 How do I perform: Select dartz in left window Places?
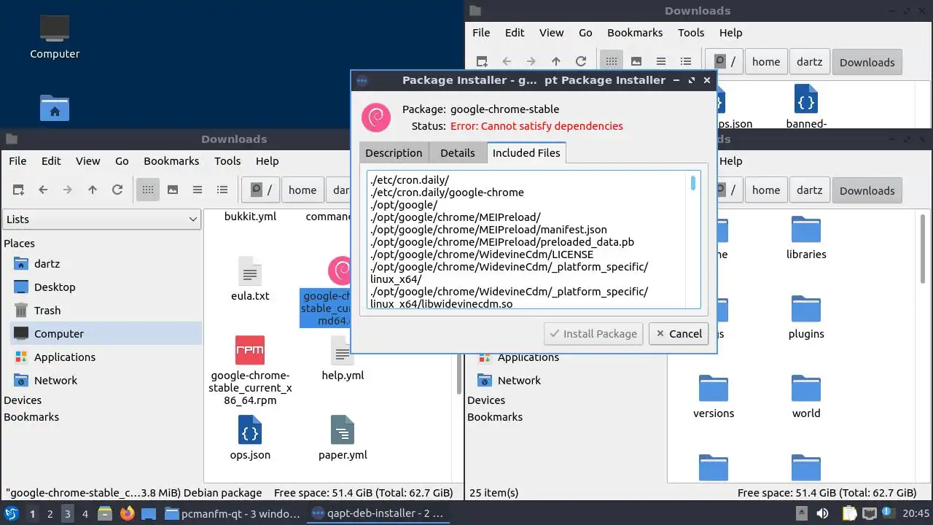pyautogui.click(x=47, y=264)
